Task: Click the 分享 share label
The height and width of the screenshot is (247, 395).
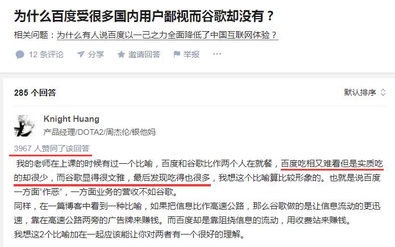Action: tap(95, 54)
